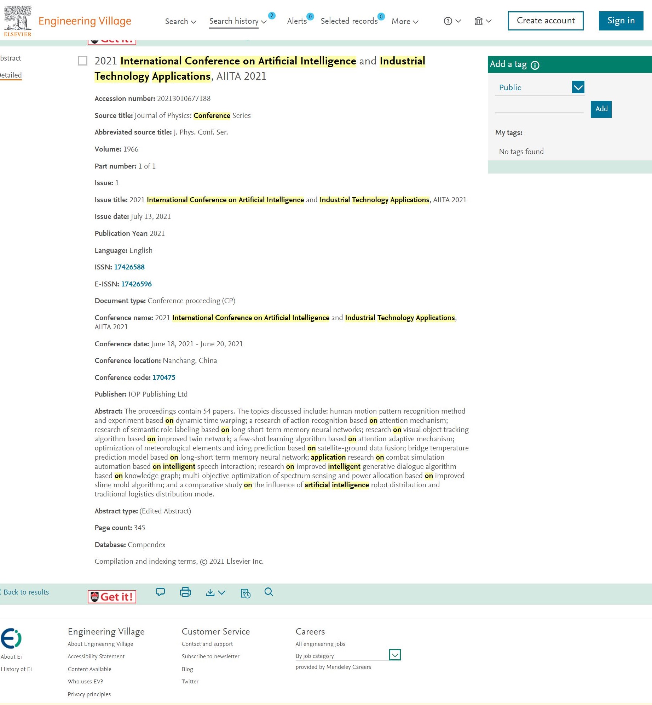The image size is (652, 705).
Task: Click the Sign in button
Action: click(621, 21)
